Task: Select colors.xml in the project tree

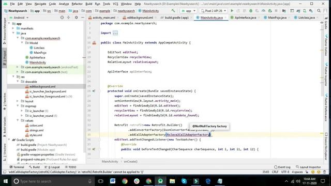Action: (36, 125)
